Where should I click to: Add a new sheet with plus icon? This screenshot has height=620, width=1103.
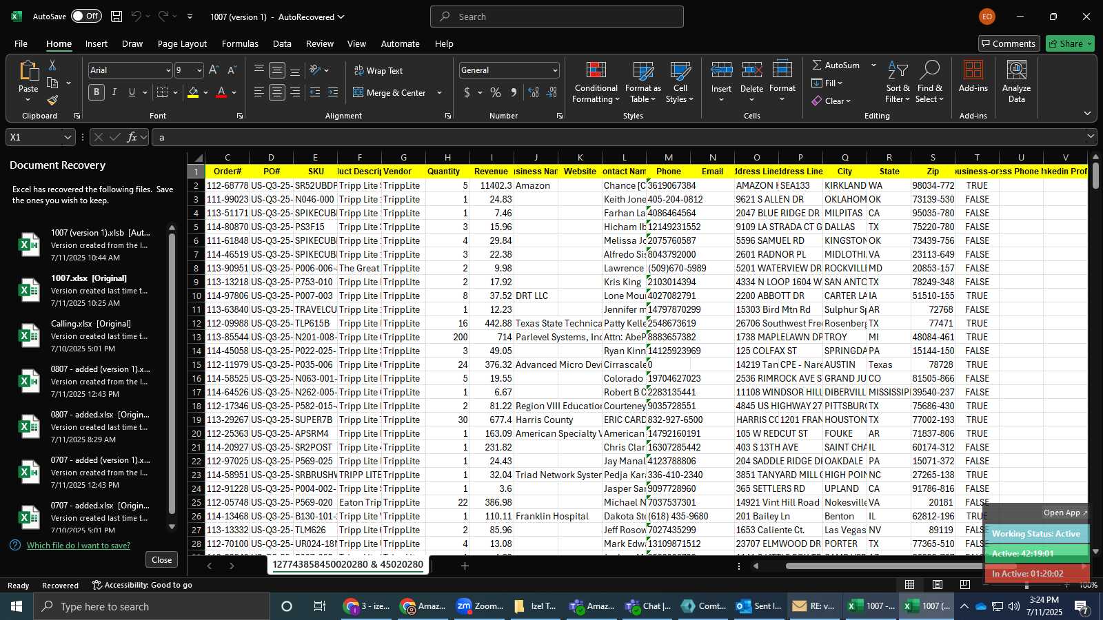tap(465, 566)
